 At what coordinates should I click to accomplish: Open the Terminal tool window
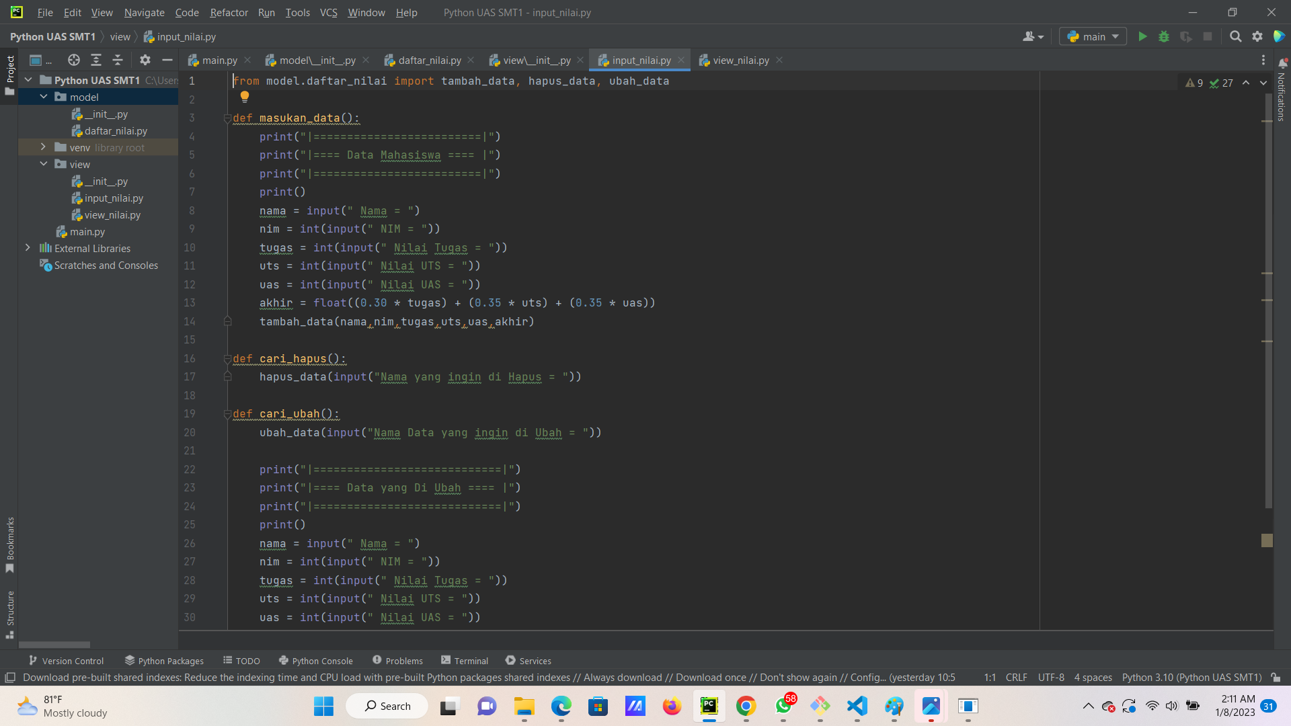coord(465,661)
